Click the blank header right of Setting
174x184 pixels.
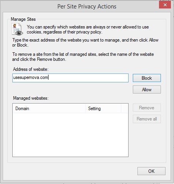click(x=124, y=109)
